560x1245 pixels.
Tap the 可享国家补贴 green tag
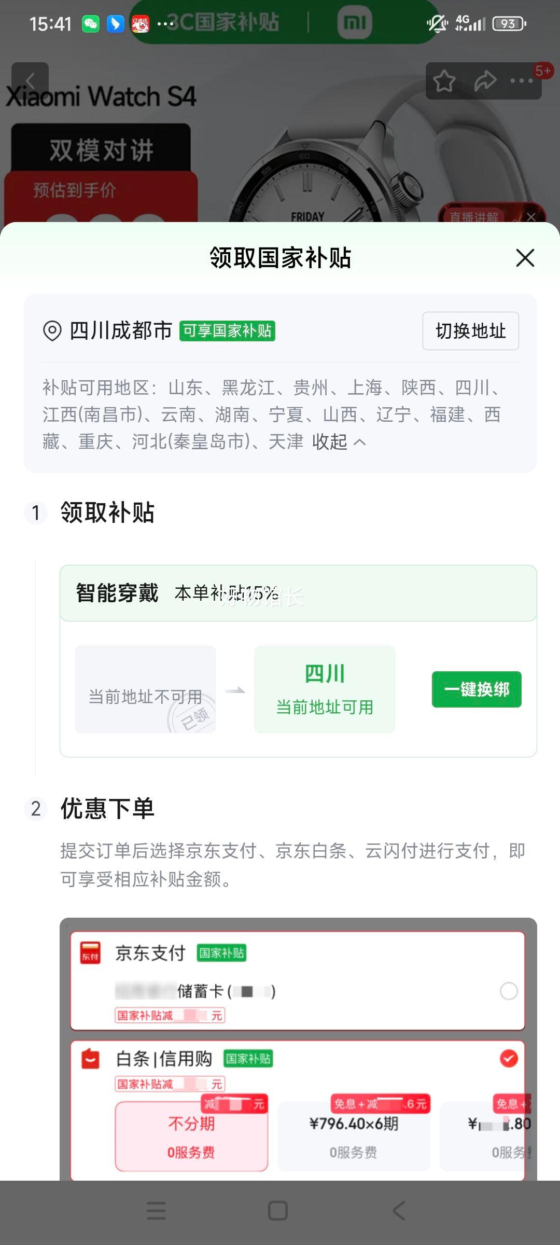coord(227,331)
